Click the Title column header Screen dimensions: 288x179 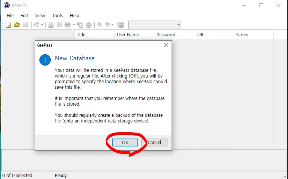click(x=94, y=34)
